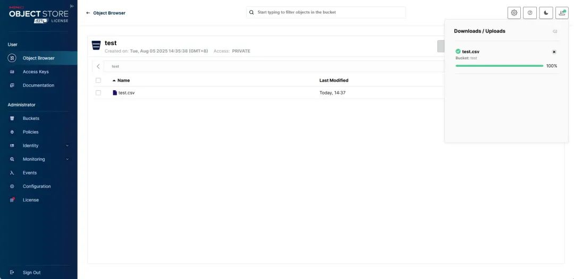Toggle dark mode with the moon icon
The width and height of the screenshot is (574, 279).
coord(546,13)
